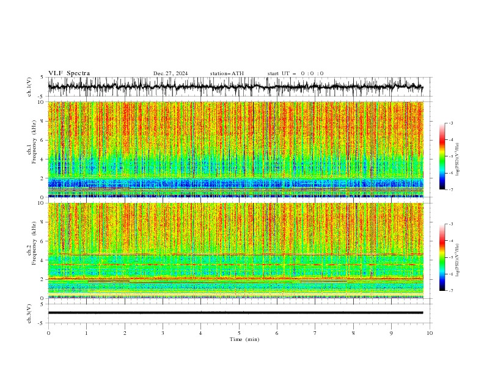The height and width of the screenshot is (374, 484).
Task: Click the "ch.3(V)" axis label
Action: 29,313
